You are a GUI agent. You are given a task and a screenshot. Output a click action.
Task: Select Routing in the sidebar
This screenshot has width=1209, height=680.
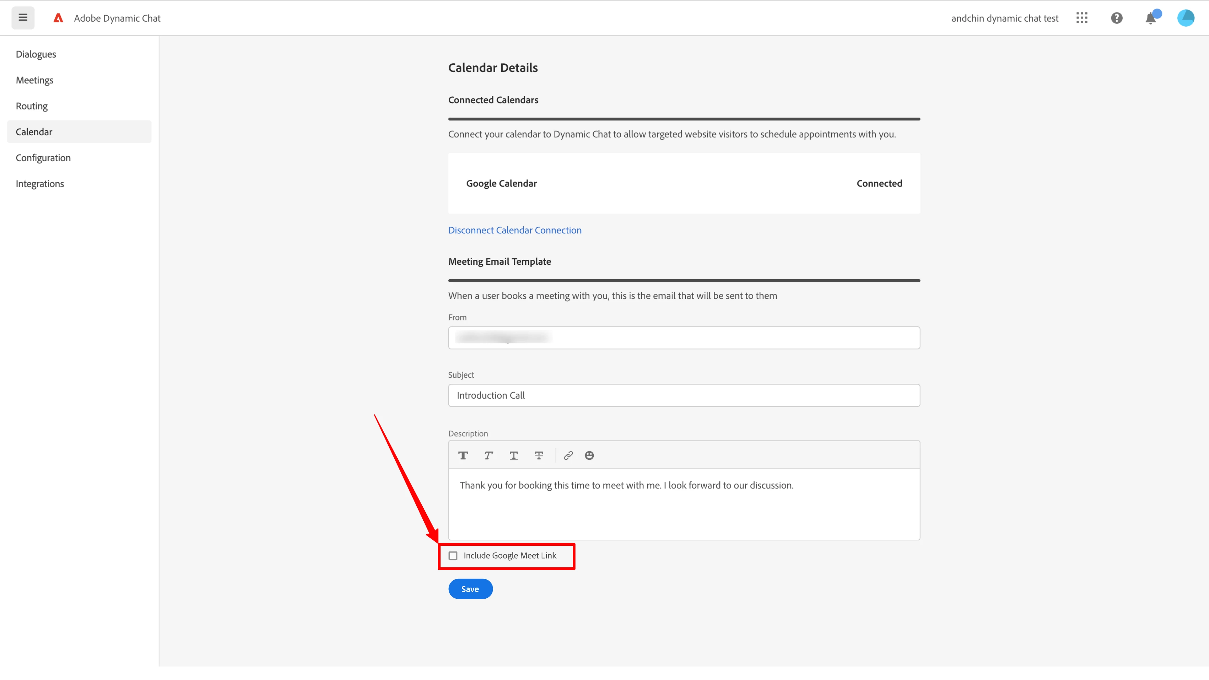(x=31, y=106)
